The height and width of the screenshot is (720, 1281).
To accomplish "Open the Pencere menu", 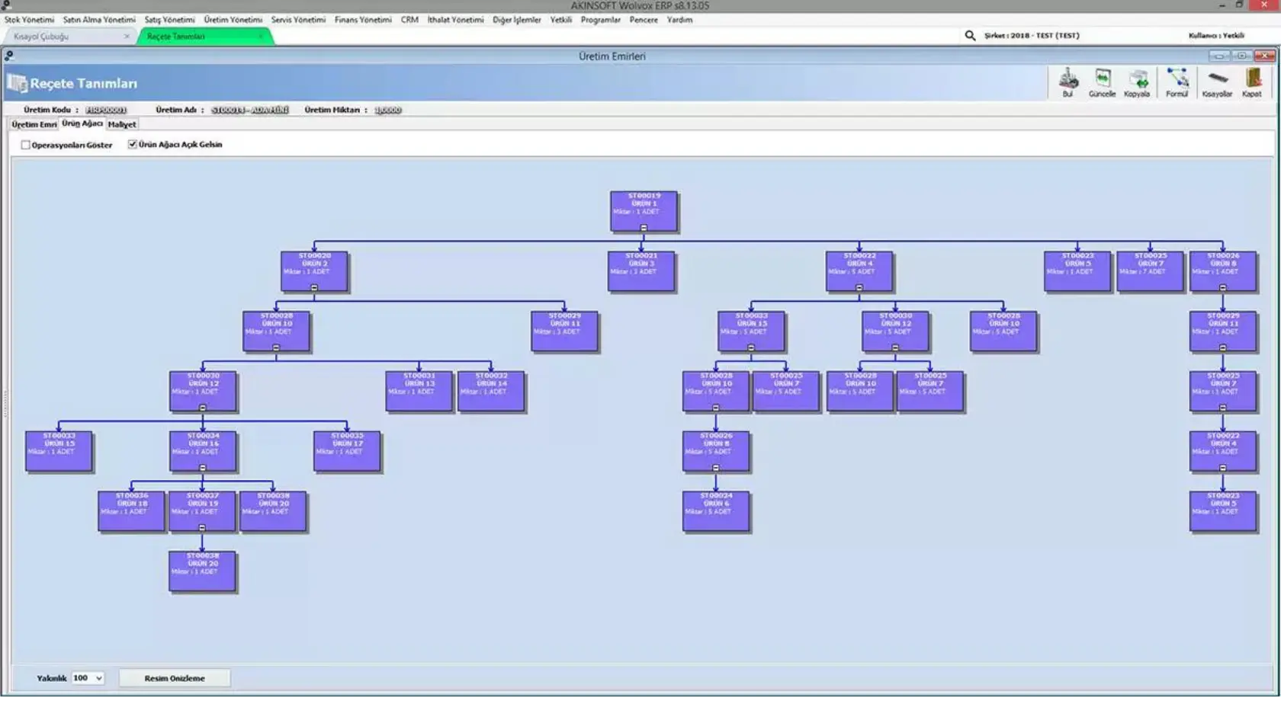I will coord(644,20).
